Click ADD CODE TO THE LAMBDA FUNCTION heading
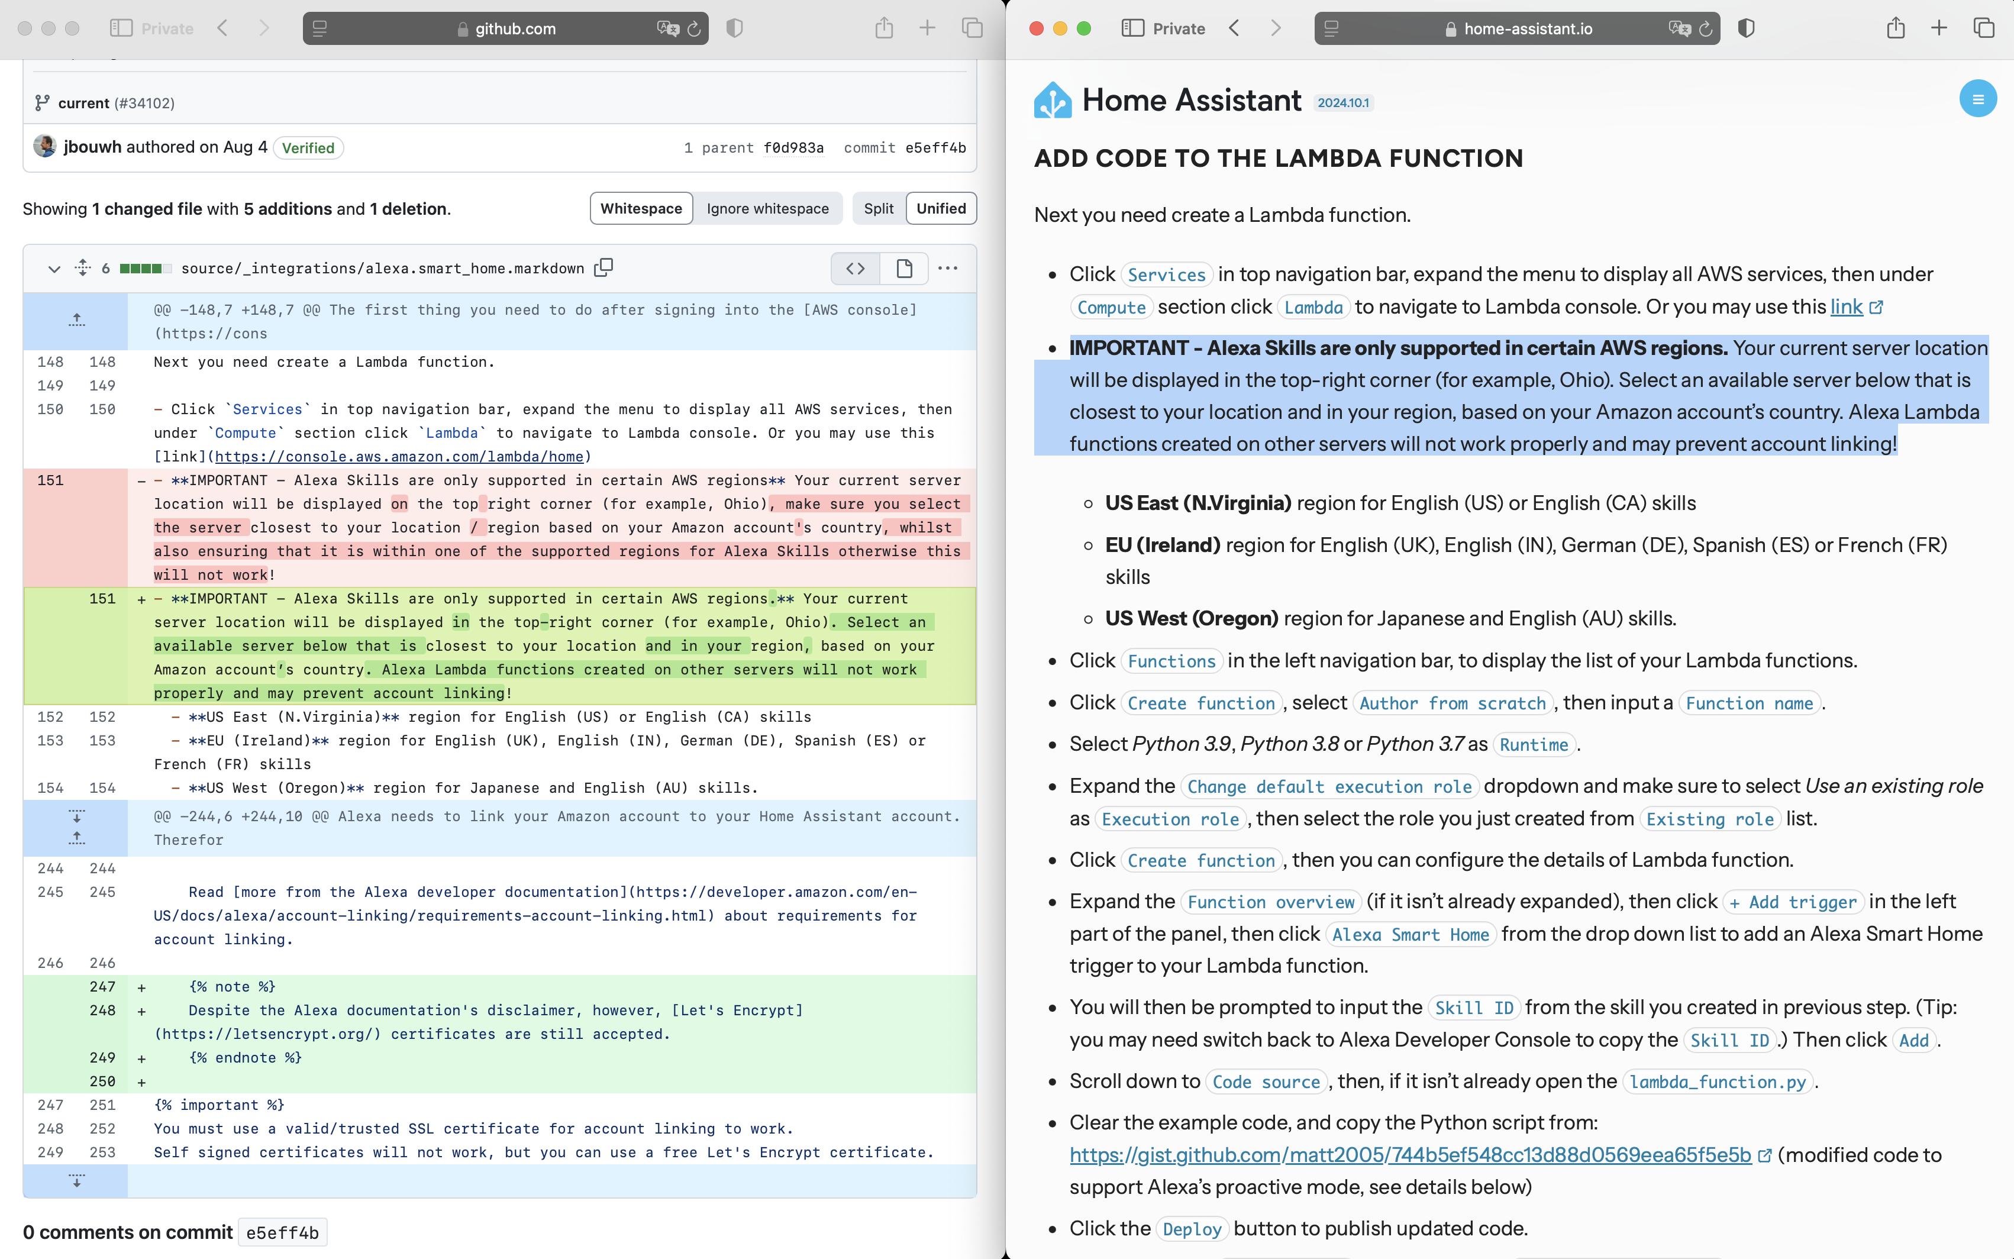The width and height of the screenshot is (2014, 1259). tap(1279, 158)
